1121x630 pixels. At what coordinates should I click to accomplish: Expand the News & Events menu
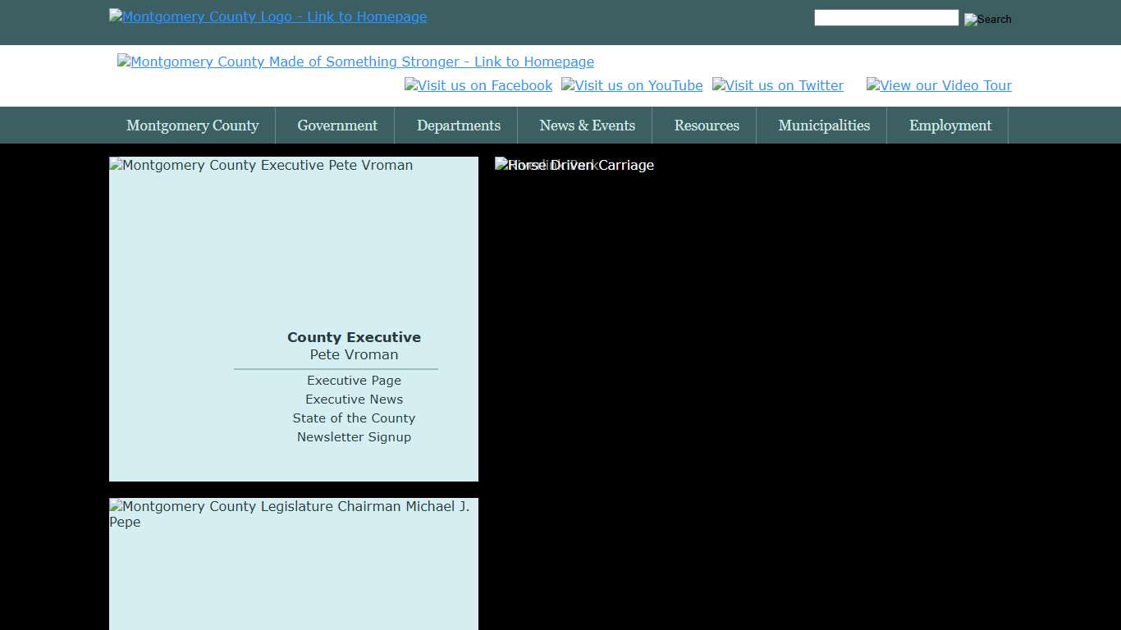587,126
